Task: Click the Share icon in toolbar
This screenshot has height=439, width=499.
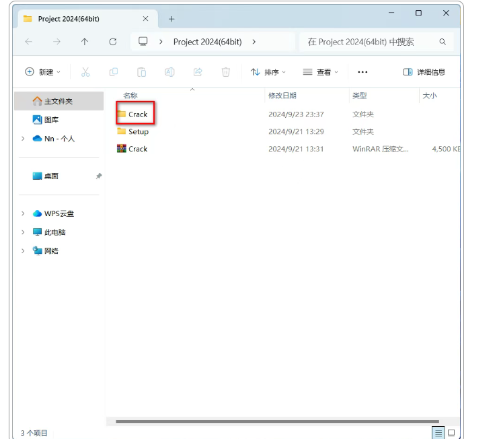Action: (198, 72)
